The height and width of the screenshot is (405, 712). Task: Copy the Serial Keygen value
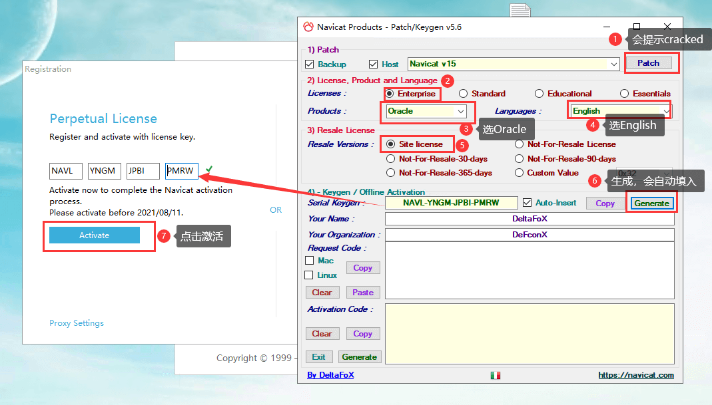click(605, 203)
